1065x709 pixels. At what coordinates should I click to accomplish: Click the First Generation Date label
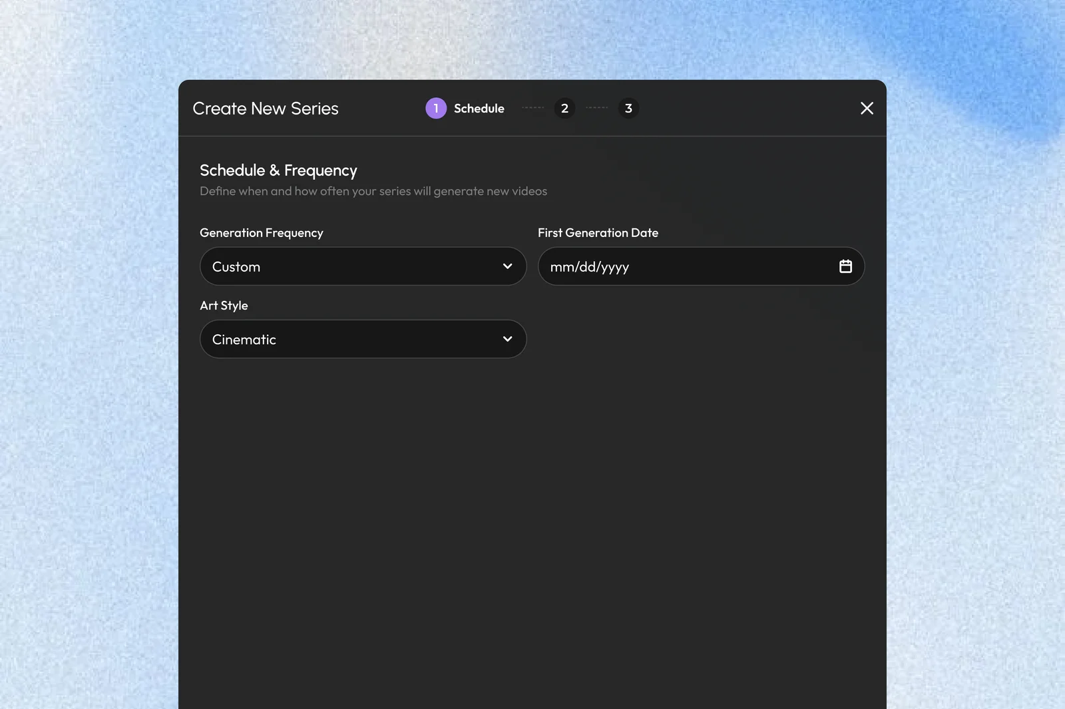coord(598,232)
